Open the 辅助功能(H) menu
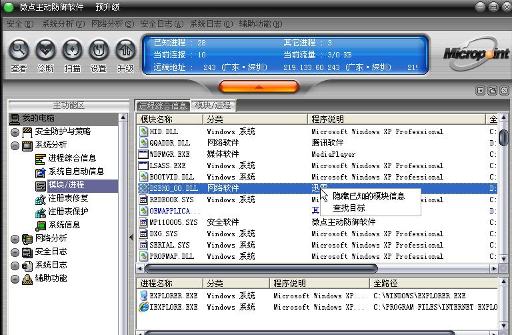 click(x=261, y=24)
